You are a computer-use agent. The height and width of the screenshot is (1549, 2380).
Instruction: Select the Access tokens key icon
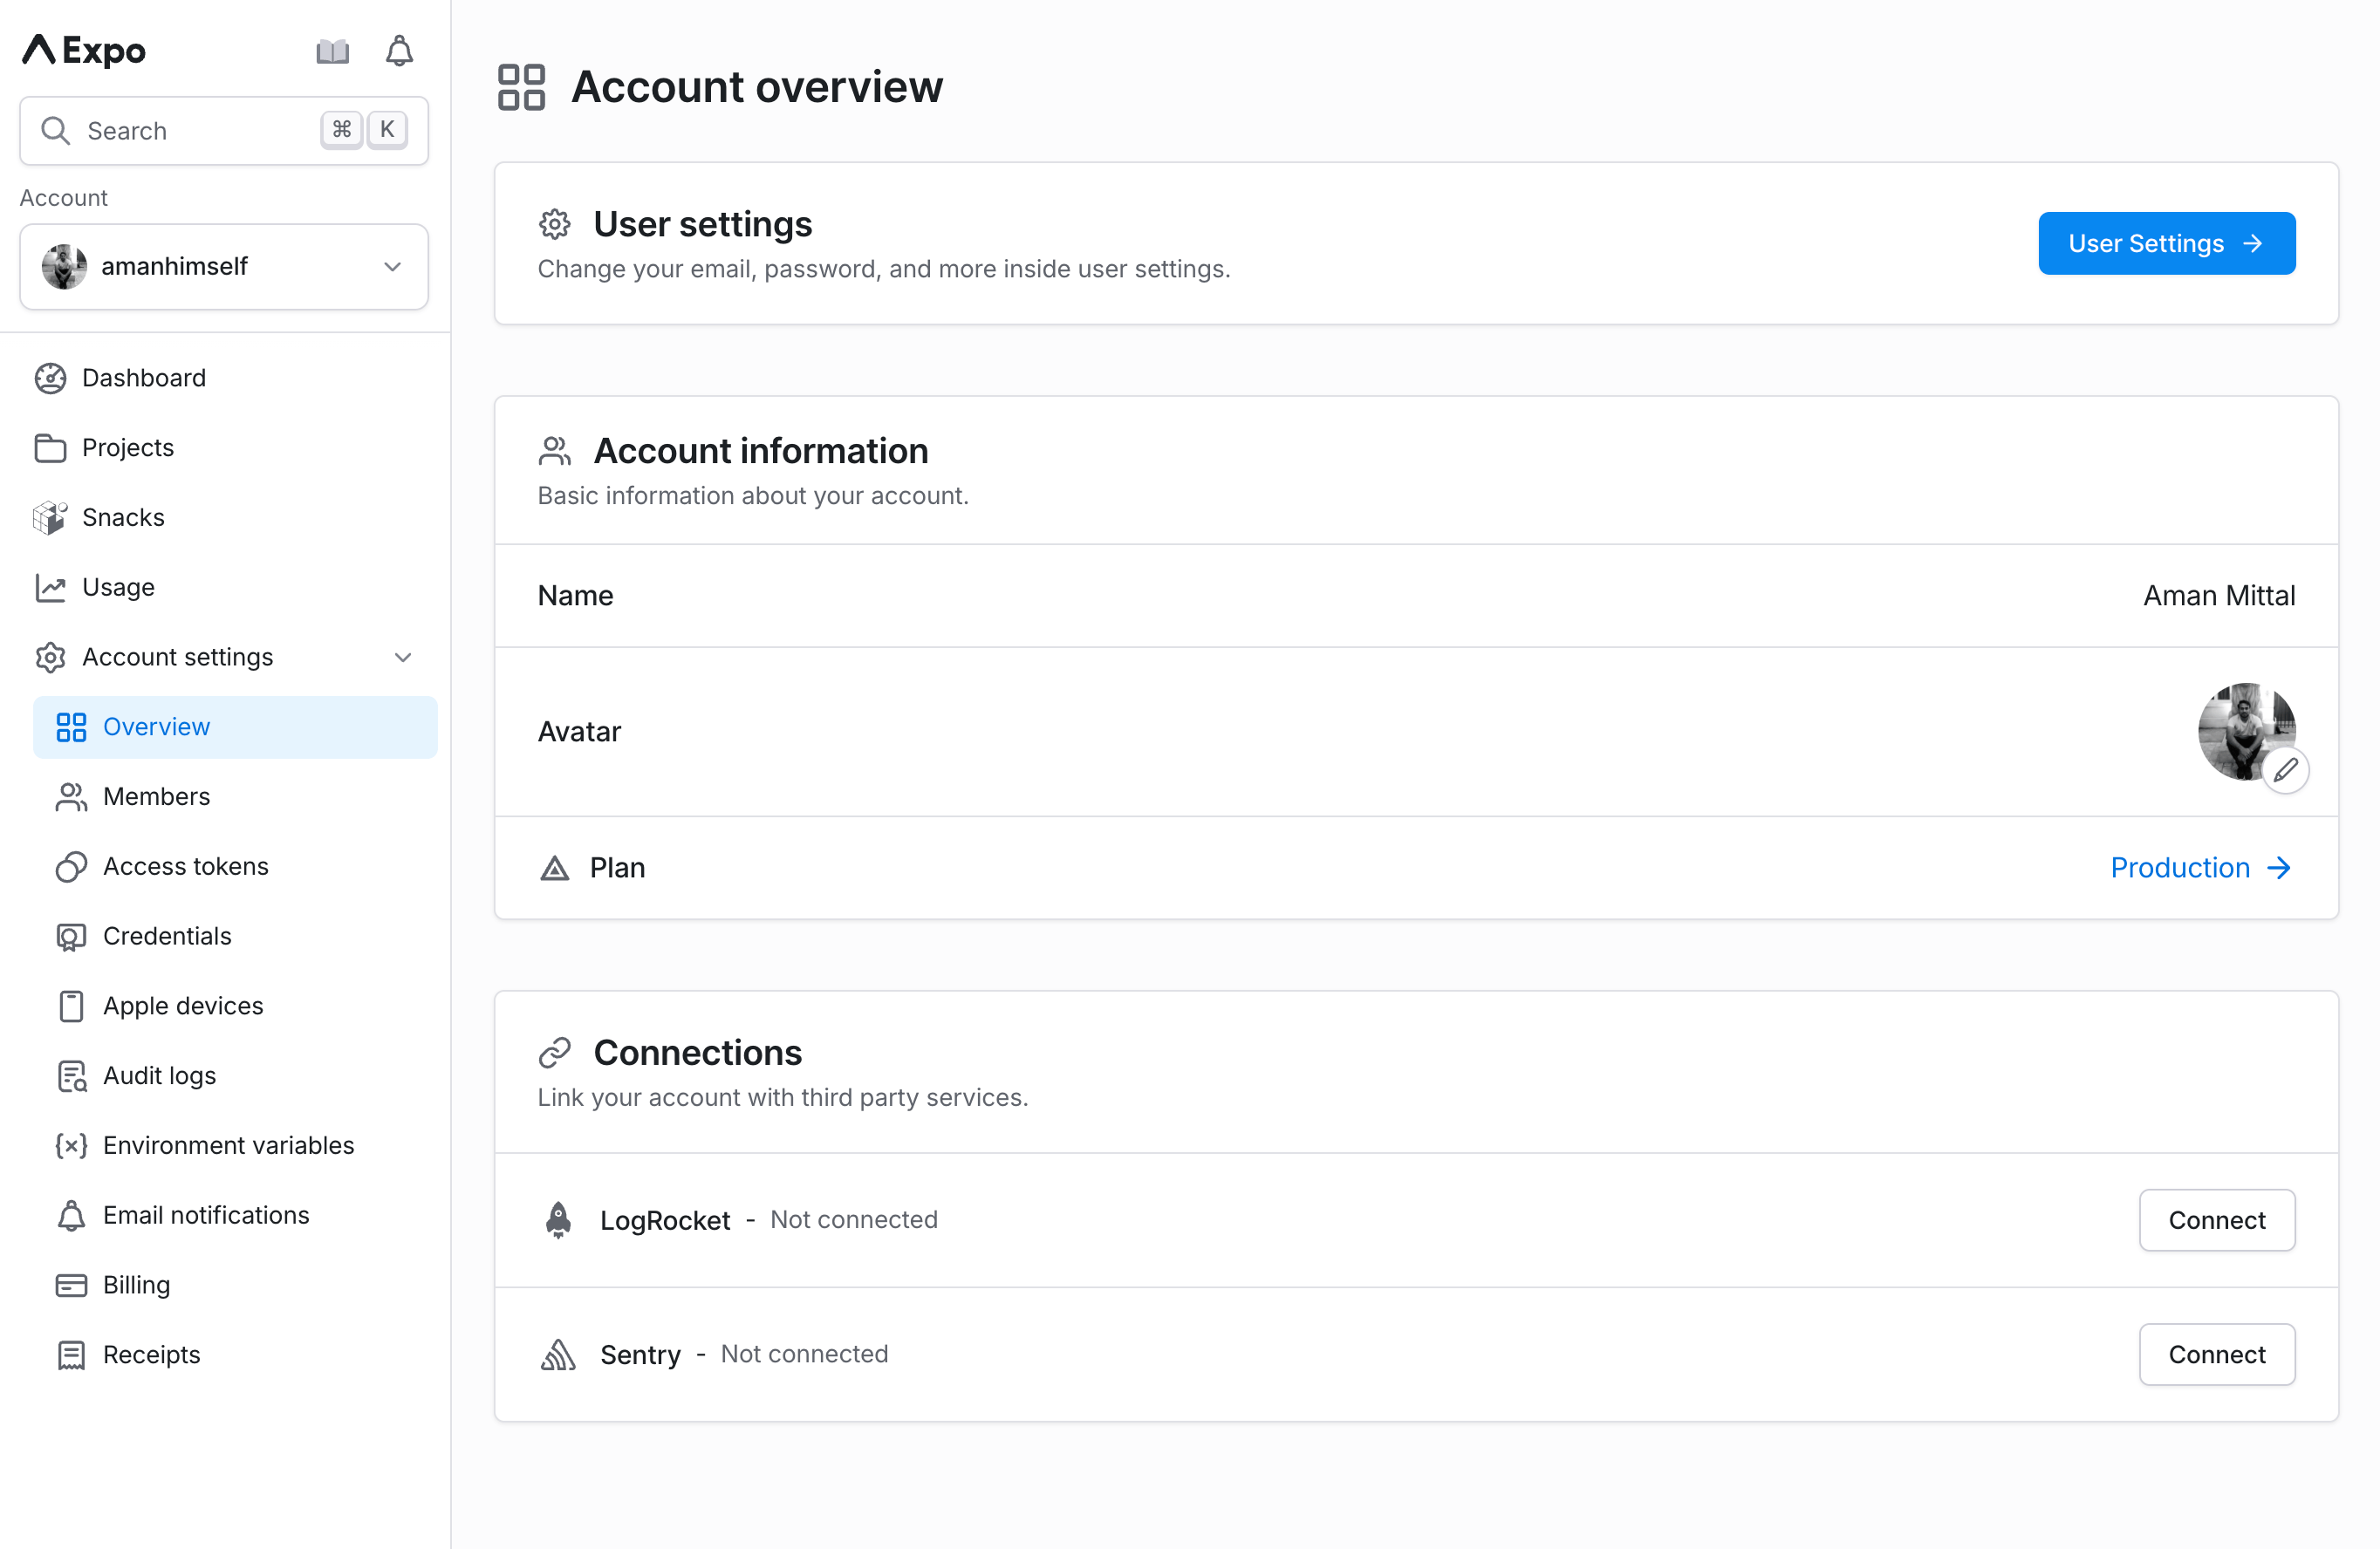click(70, 866)
